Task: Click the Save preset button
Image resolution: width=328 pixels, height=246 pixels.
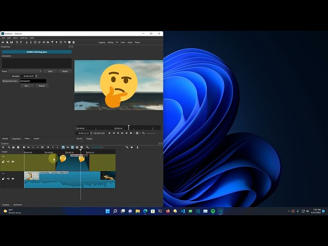Action: (x=50, y=71)
